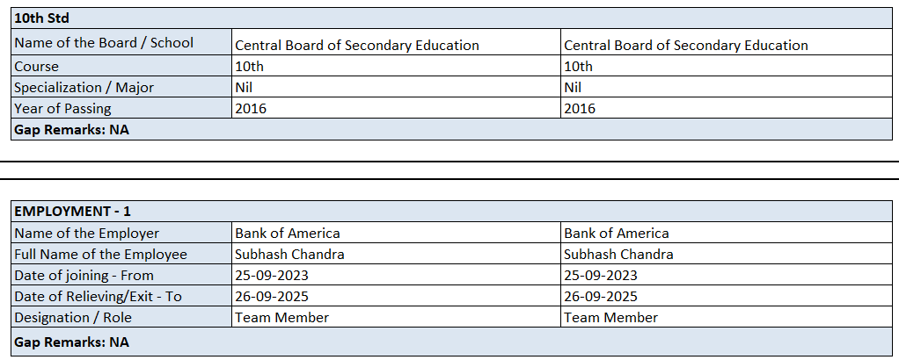
Task: Select the "Specialization / Major" label cell
Action: tap(84, 87)
